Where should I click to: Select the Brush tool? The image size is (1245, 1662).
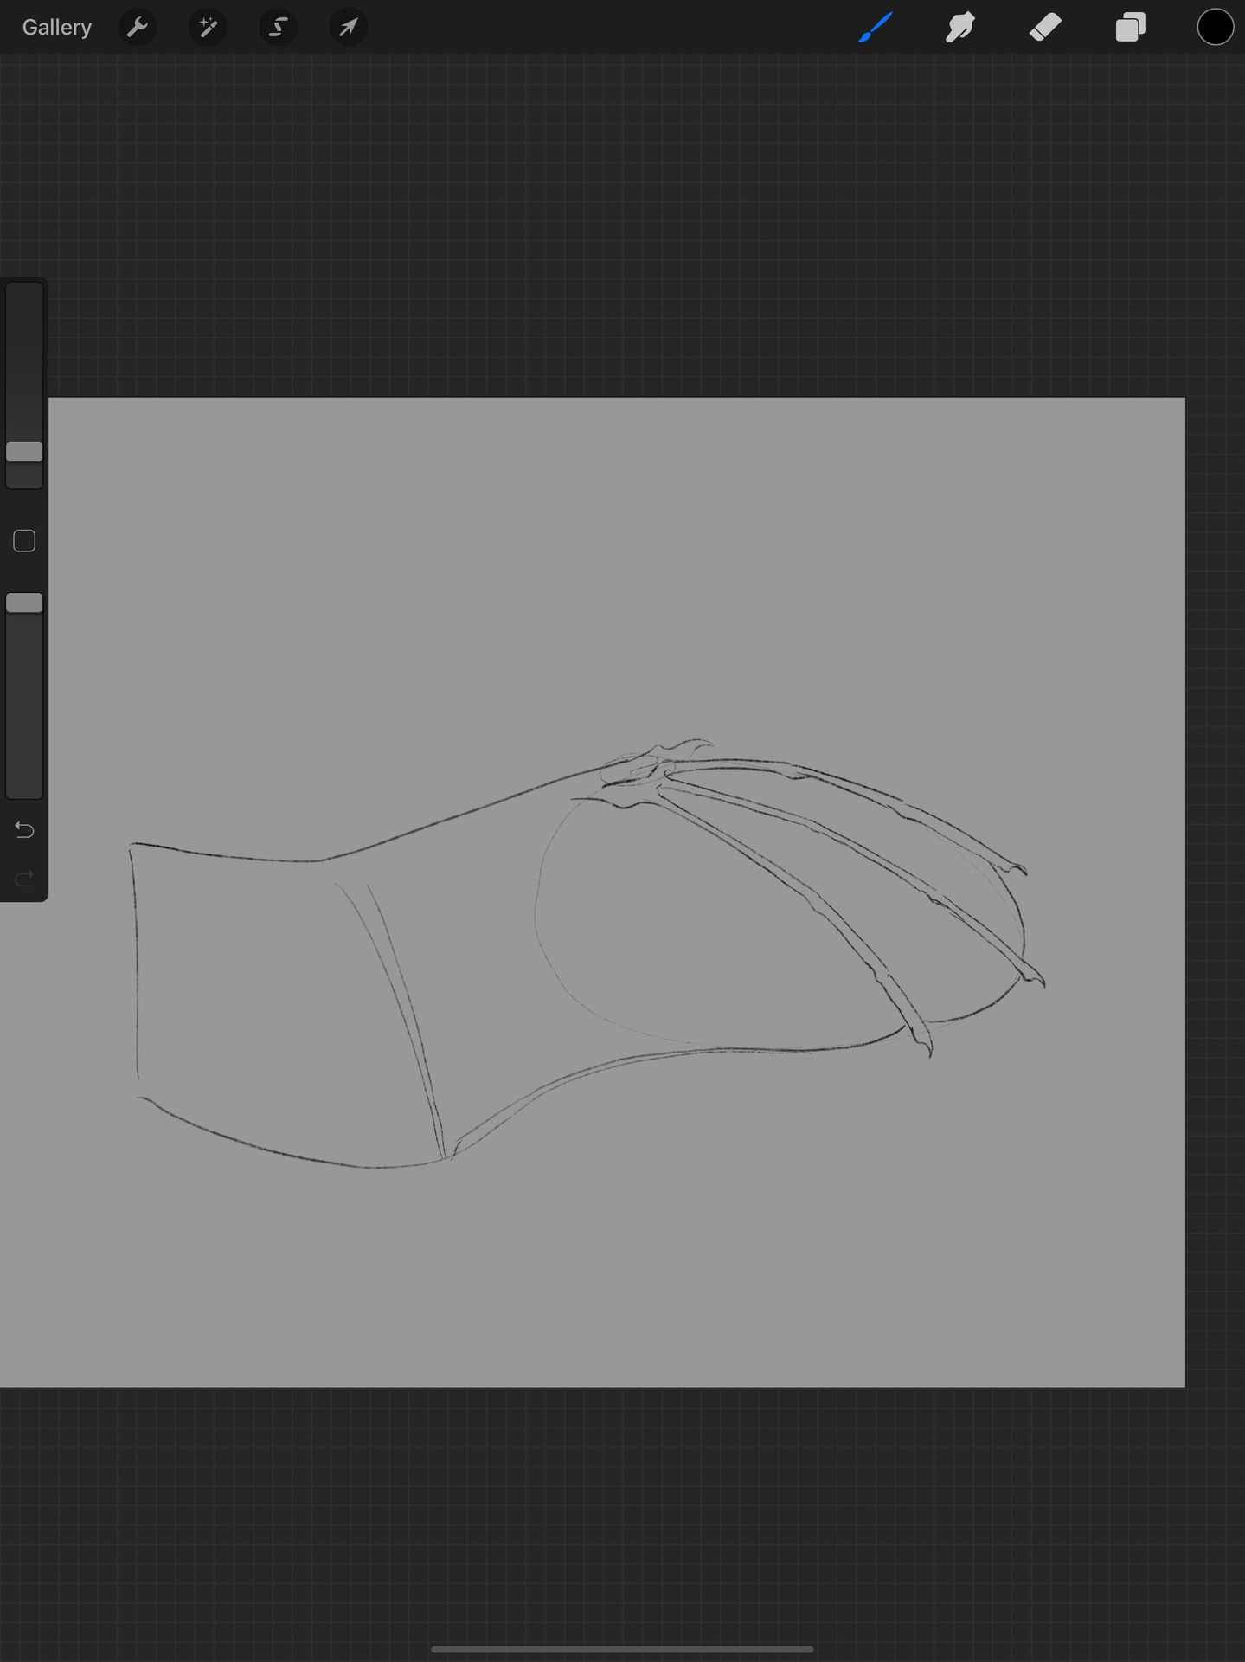(876, 28)
